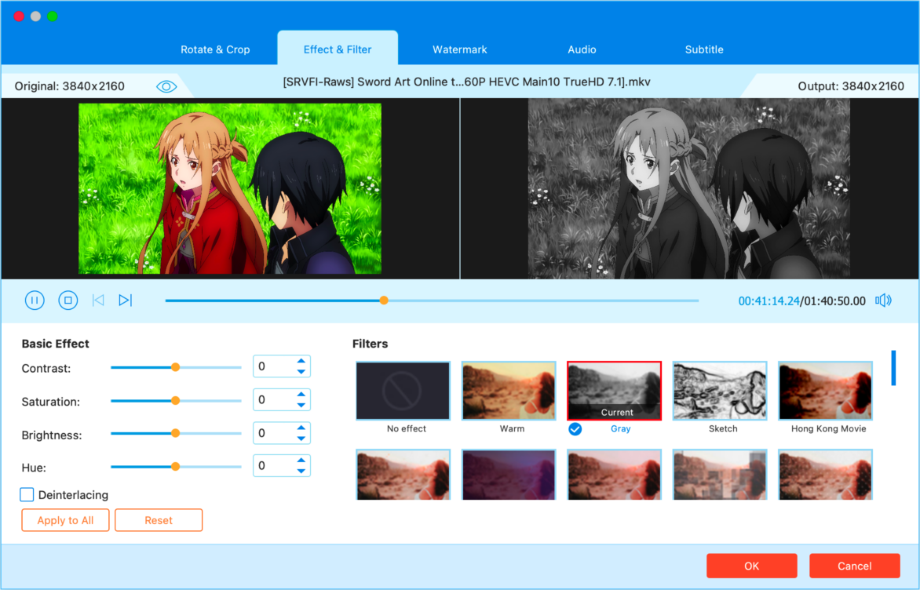Image resolution: width=920 pixels, height=590 pixels.
Task: Skip to the next frame
Action: pos(125,300)
